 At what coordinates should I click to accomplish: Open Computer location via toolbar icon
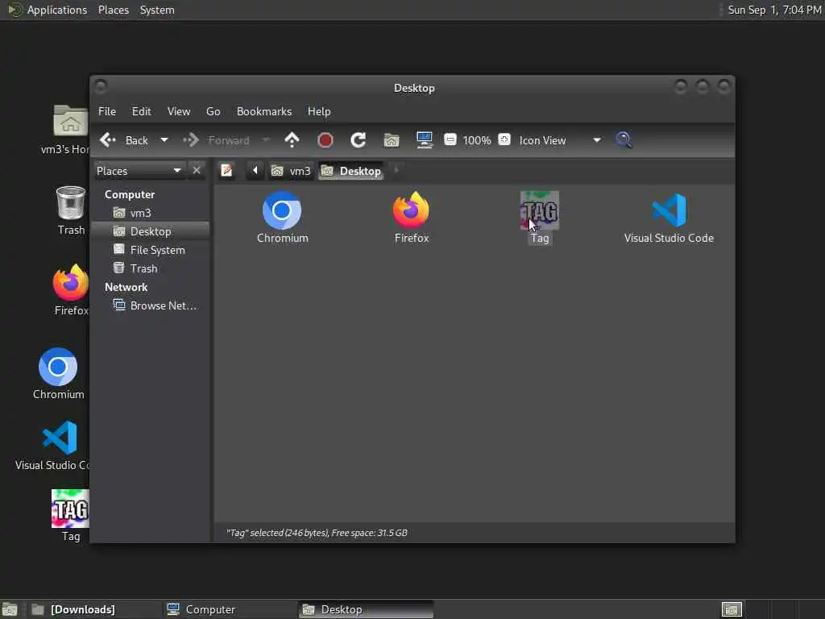tap(425, 140)
